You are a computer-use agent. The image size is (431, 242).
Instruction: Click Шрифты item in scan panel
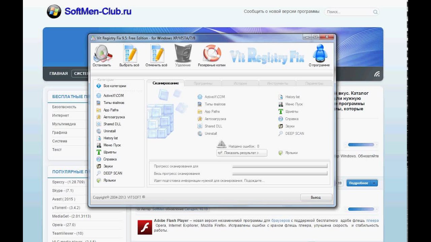(x=288, y=112)
